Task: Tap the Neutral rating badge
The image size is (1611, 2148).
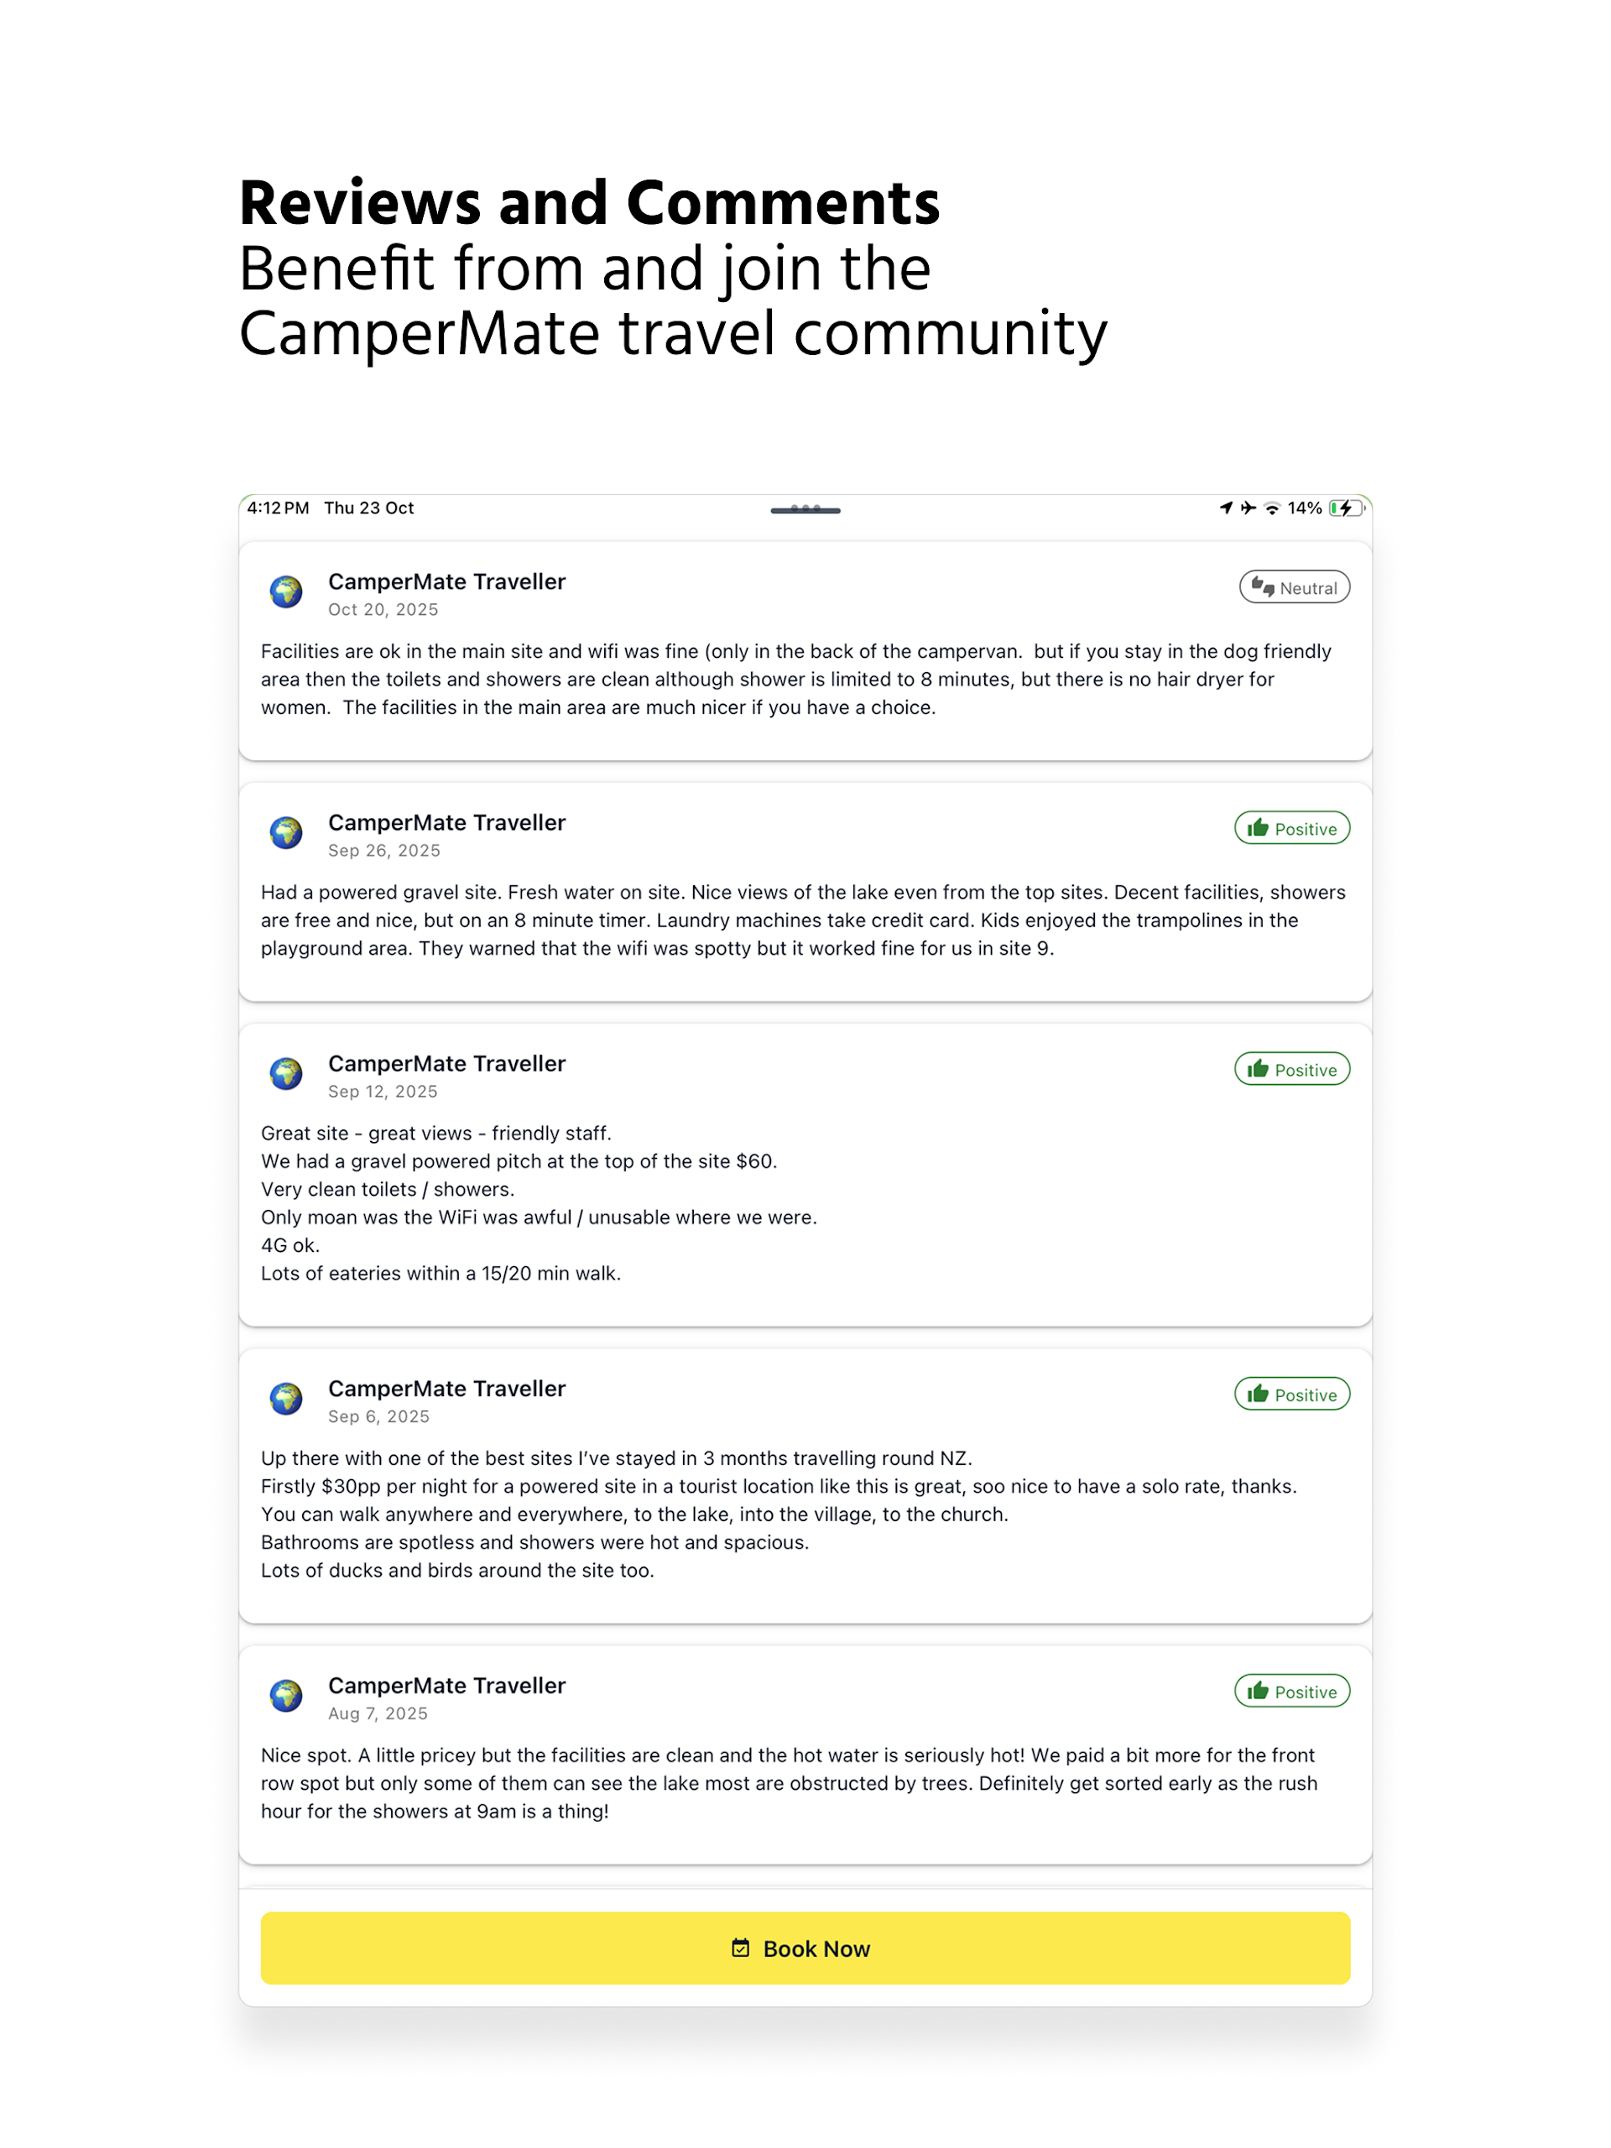Action: (1294, 587)
